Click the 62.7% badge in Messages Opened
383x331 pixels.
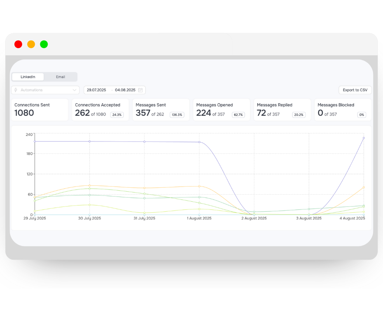coord(238,115)
